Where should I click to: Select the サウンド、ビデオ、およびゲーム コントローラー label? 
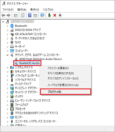pyautogui.click(x=37, y=55)
